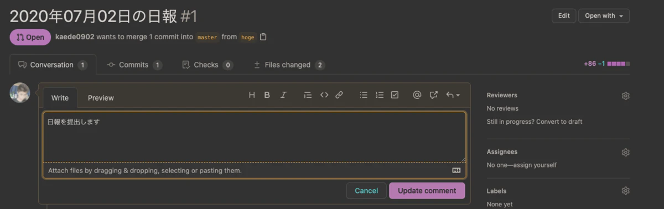Click Convert to draft link

coord(559,122)
